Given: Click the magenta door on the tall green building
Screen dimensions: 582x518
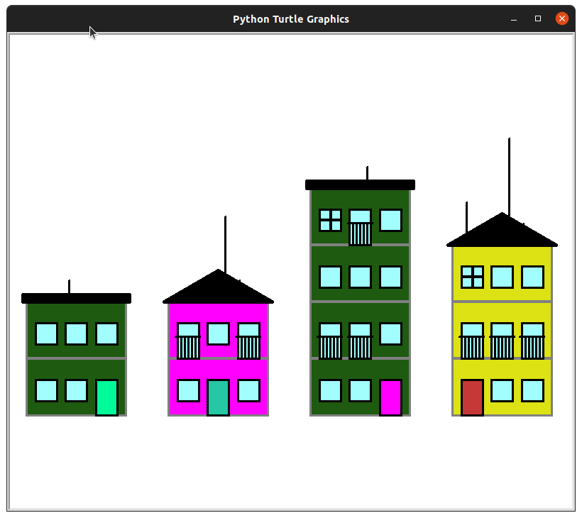Looking at the screenshot, I should [x=390, y=397].
